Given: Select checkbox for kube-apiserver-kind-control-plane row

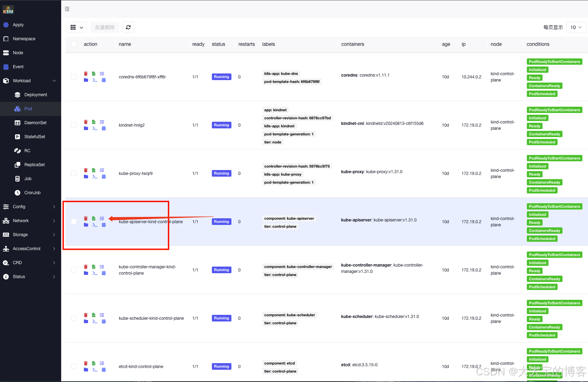Looking at the screenshot, I should 74,221.
